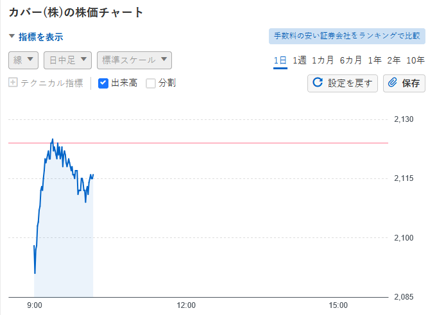This screenshot has height=315, width=428.
Task: Switch to the 1週 period tab
Action: click(x=299, y=60)
